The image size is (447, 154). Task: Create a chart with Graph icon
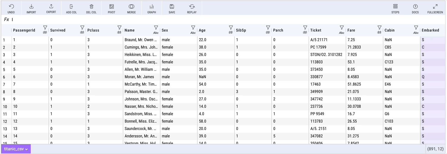[152, 7]
